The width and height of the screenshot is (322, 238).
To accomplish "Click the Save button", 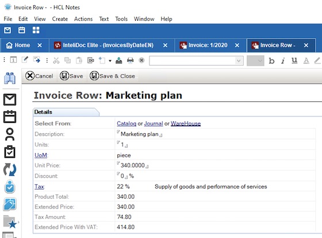I will pos(71,76).
